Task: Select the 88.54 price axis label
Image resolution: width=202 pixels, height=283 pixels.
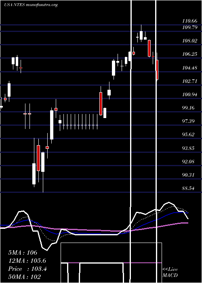Action: [189, 188]
